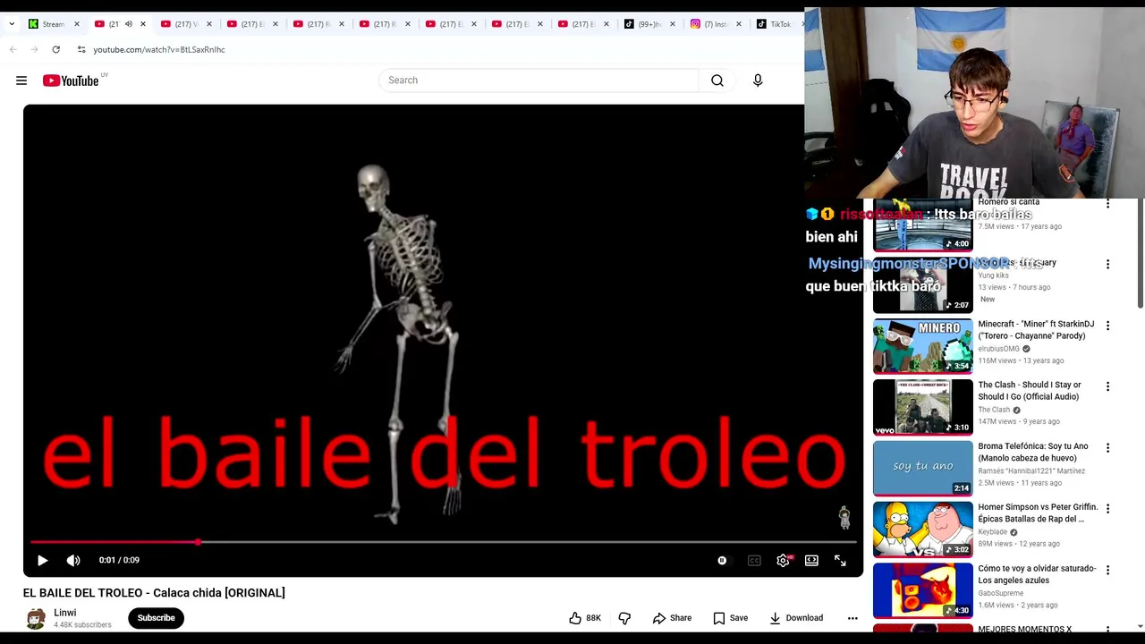Open Linwi channel avatar
Screen dimensions: 1145x644
point(36,618)
